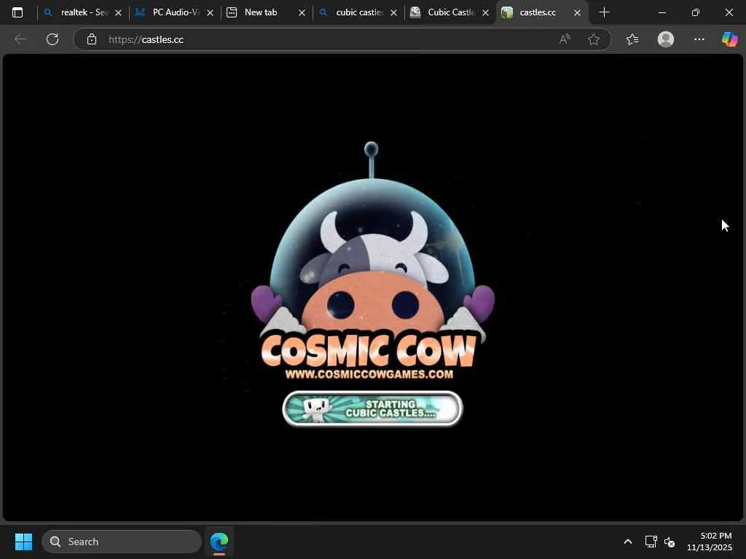
Task: Close the New tab page
Action: tap(302, 13)
